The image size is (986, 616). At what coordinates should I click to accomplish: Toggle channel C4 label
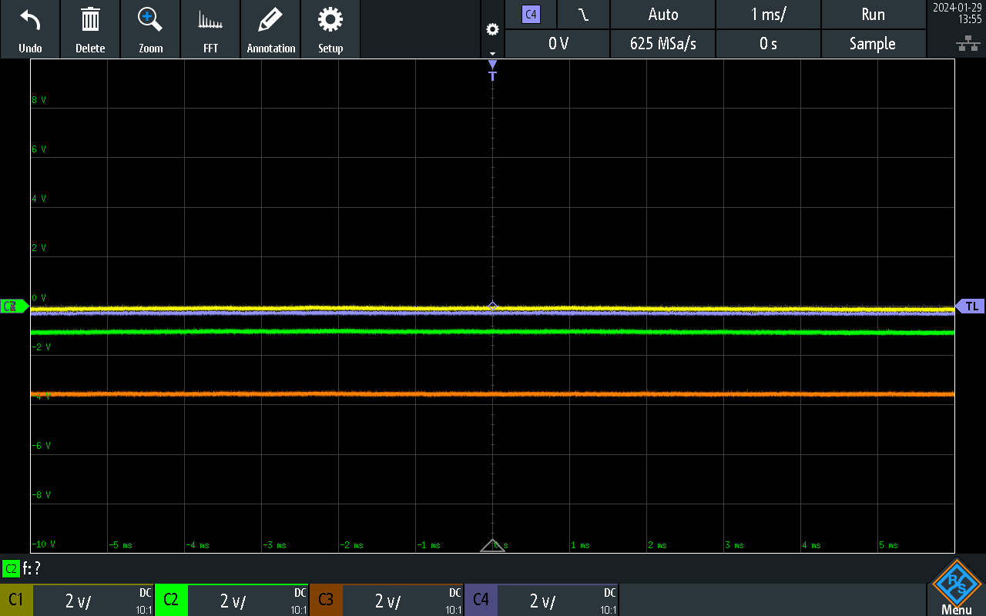click(x=481, y=600)
